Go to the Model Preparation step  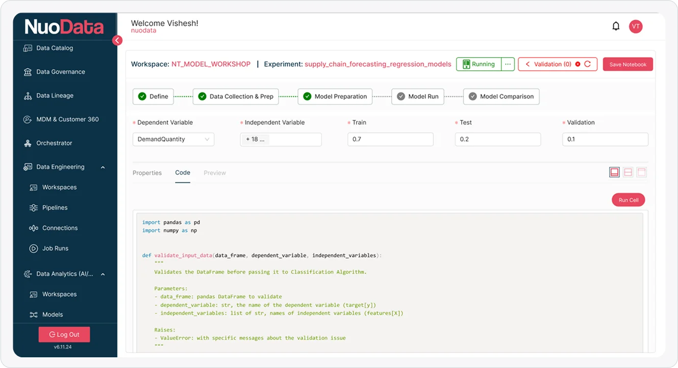tap(335, 96)
